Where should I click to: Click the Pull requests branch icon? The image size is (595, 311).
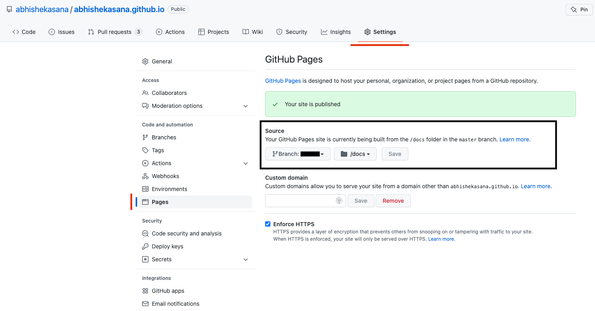[x=91, y=32]
